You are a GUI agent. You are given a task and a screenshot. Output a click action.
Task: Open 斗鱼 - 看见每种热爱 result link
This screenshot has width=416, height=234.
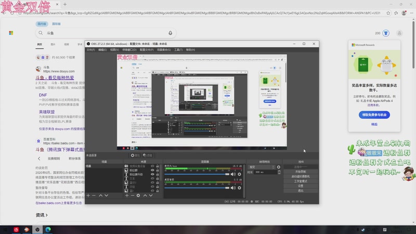[55, 77]
